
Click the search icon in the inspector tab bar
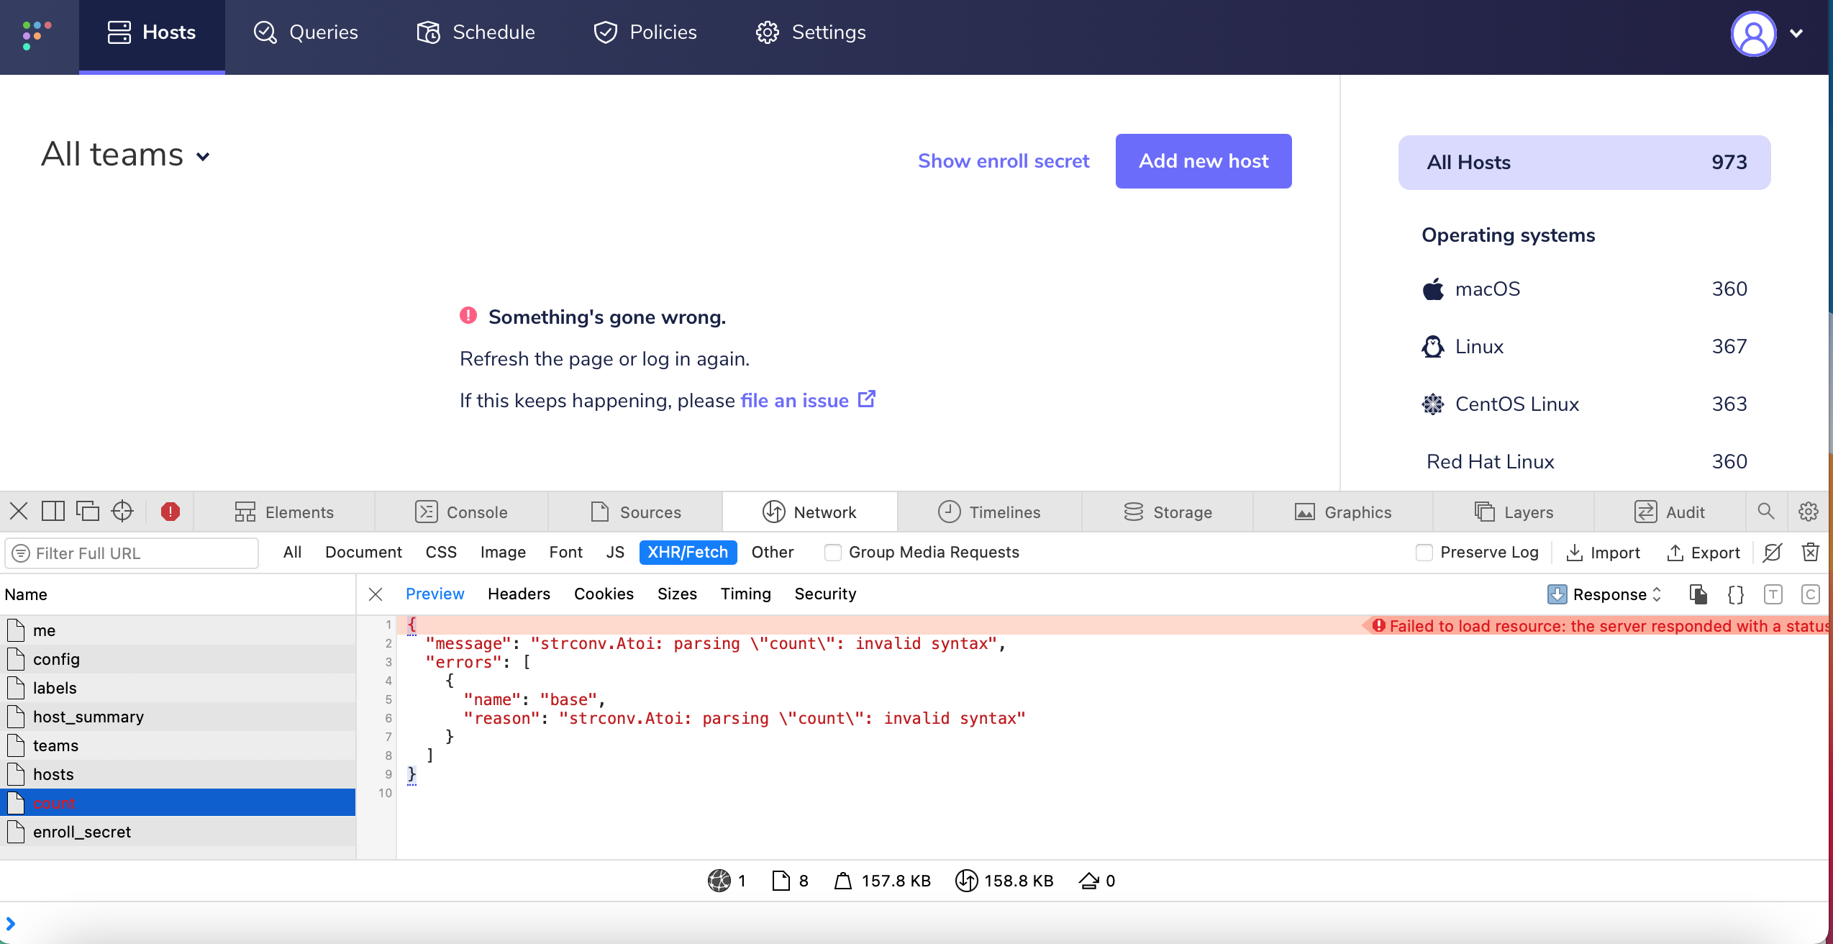click(1766, 511)
